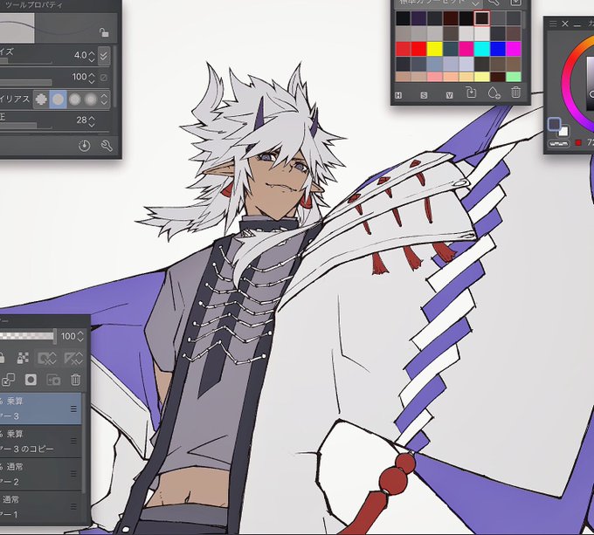Click the transparent color bar under the color boxes

pos(559,144)
